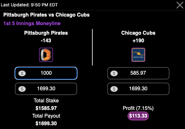Image resolution: width=185 pixels, height=129 pixels.
Task: Click the -143 Pirates odds
Action: pyautogui.click(x=46, y=41)
